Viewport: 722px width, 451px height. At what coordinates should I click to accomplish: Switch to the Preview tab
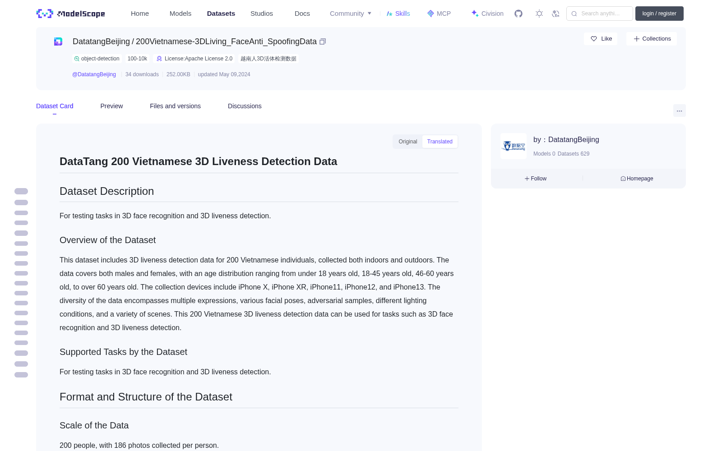[111, 106]
